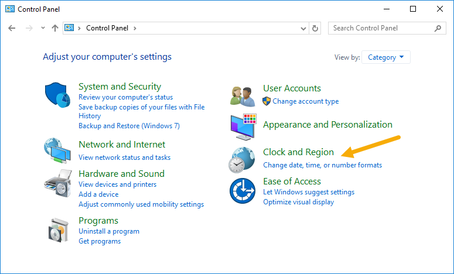Image resolution: width=454 pixels, height=274 pixels.
Task: Click the Change account type link
Action: [x=305, y=101]
